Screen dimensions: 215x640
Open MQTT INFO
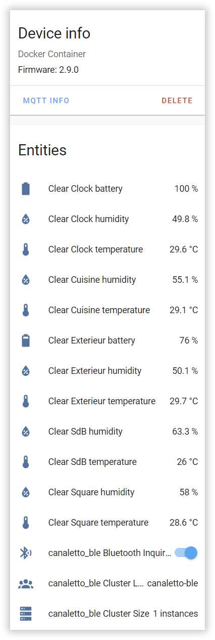(46, 101)
